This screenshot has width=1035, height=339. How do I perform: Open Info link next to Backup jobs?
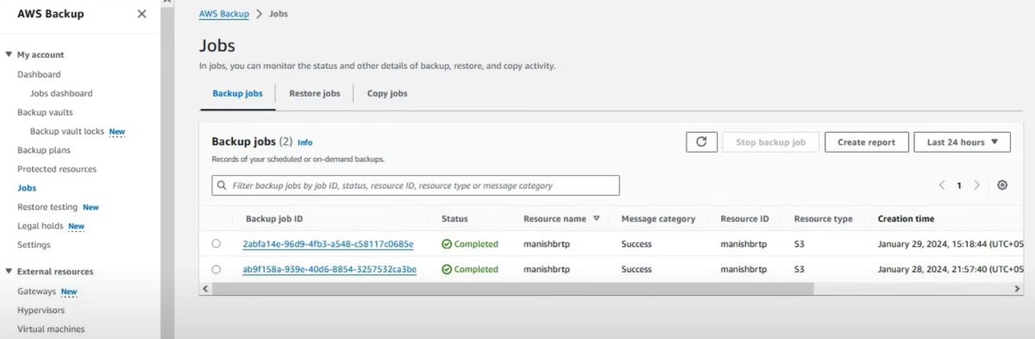(x=304, y=142)
